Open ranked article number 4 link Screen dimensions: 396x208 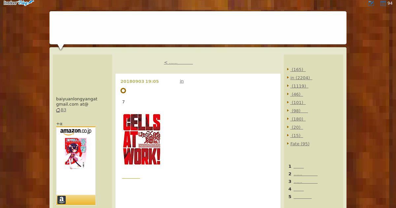coord(299,189)
